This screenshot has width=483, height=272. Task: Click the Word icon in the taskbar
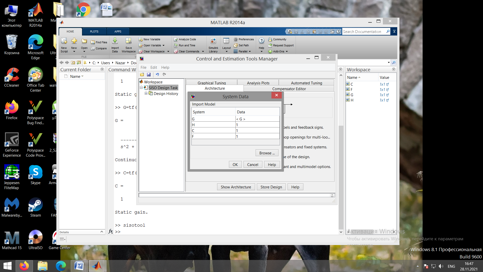coord(79,266)
